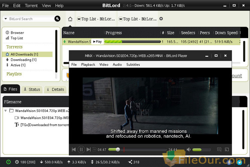Go to the Home tab icon
The height and width of the screenshot is (167, 250).
coord(70,19)
